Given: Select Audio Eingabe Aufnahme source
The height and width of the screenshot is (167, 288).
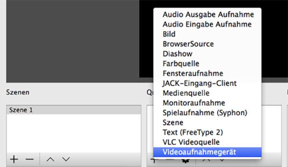Looking at the screenshot, I should click(208, 24).
